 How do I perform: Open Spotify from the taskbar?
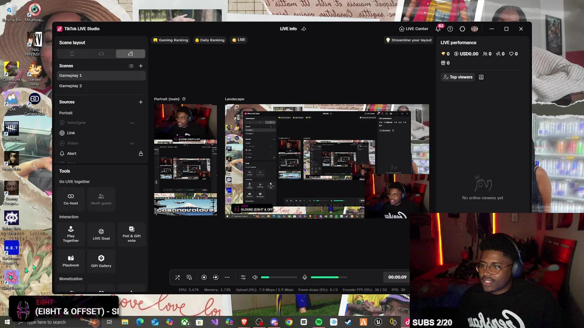click(x=318, y=323)
